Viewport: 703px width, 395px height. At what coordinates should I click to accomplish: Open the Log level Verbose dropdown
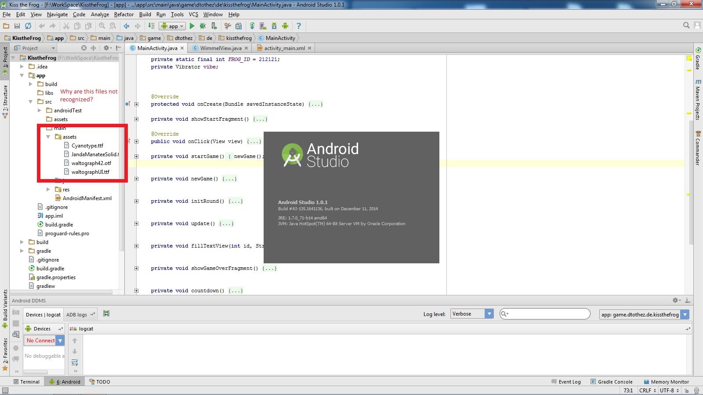[x=472, y=314]
